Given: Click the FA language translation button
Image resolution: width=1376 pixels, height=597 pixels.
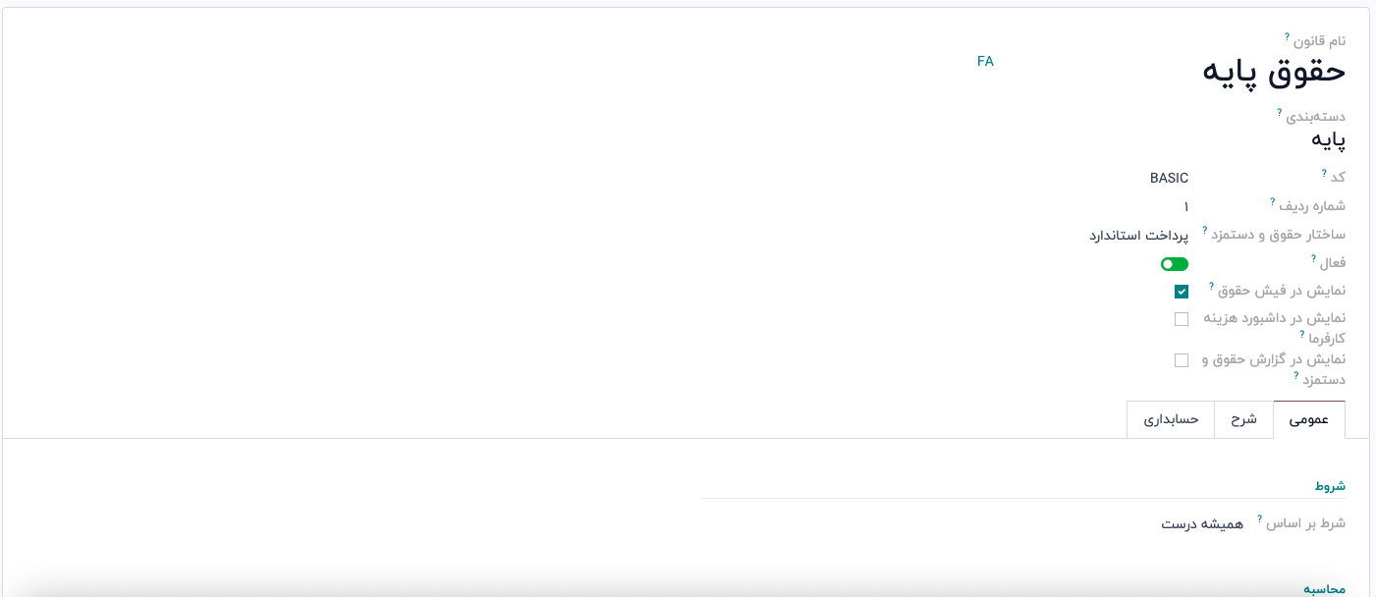Looking at the screenshot, I should pyautogui.click(x=985, y=61).
